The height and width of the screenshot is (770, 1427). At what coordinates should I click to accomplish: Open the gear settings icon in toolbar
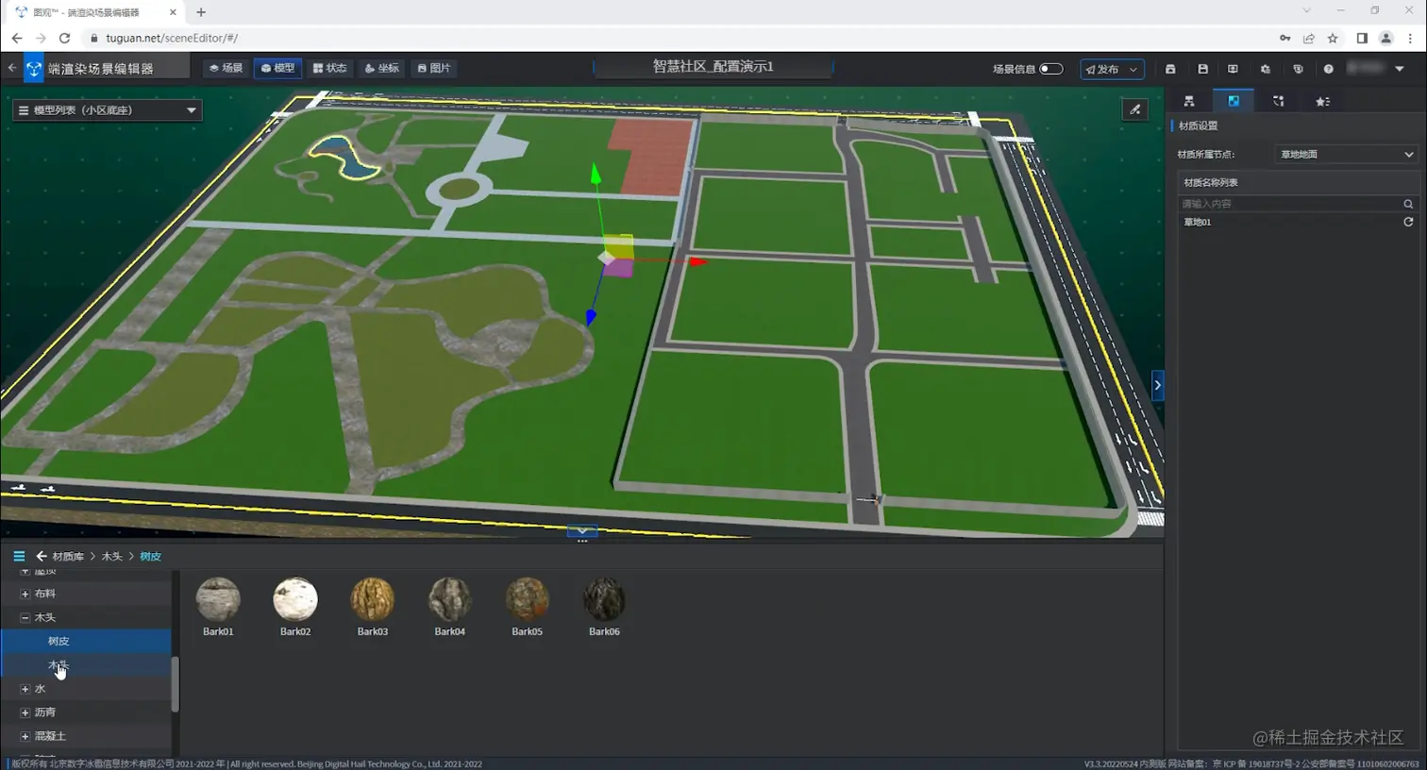[x=1266, y=69]
